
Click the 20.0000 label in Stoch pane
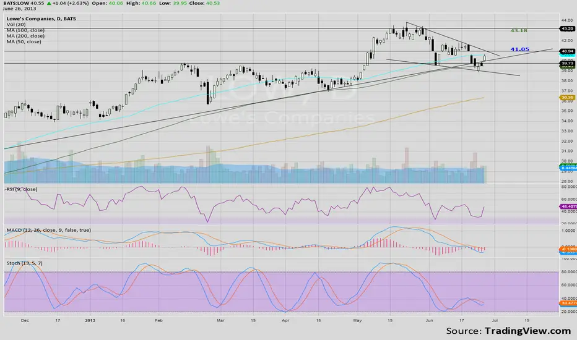pyautogui.click(x=569, y=312)
